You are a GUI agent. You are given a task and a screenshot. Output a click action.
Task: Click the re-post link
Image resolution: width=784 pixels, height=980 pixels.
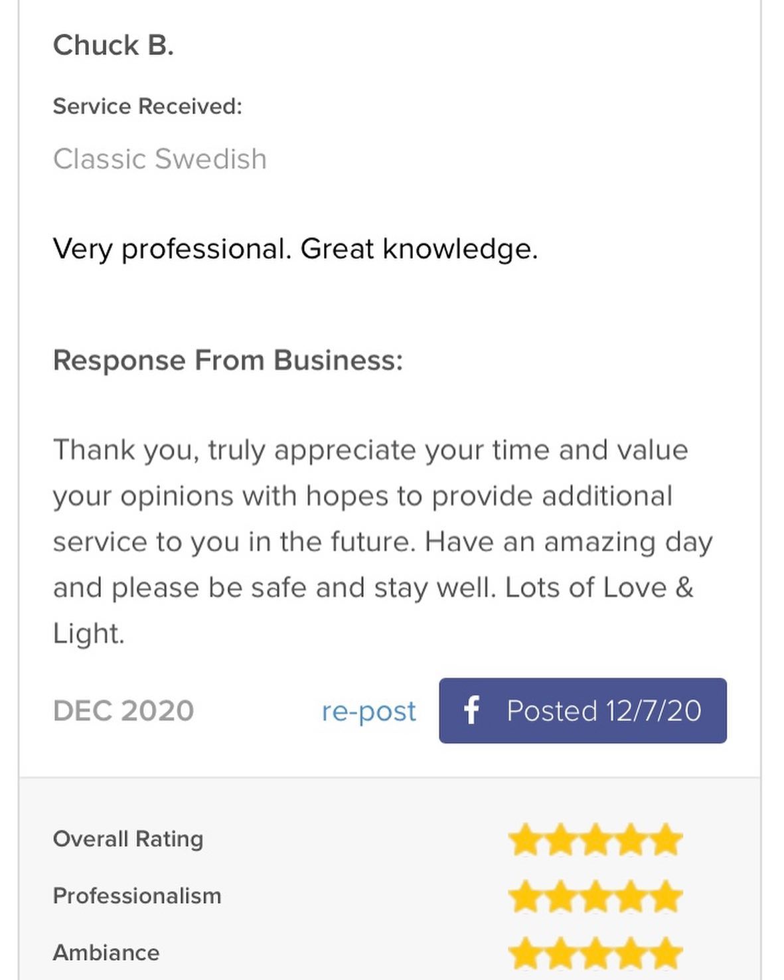(368, 711)
